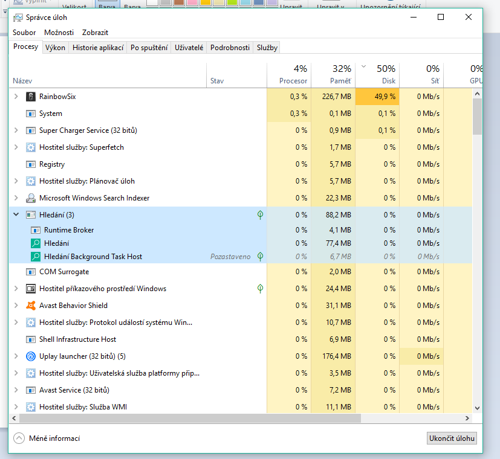Select the 49,9 % disk cell for RainbowSix
Viewport: 500px width, 459px height.
point(377,97)
